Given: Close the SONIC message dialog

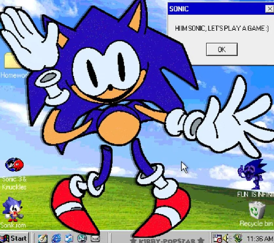Looking at the screenshot, I should click(270, 9).
